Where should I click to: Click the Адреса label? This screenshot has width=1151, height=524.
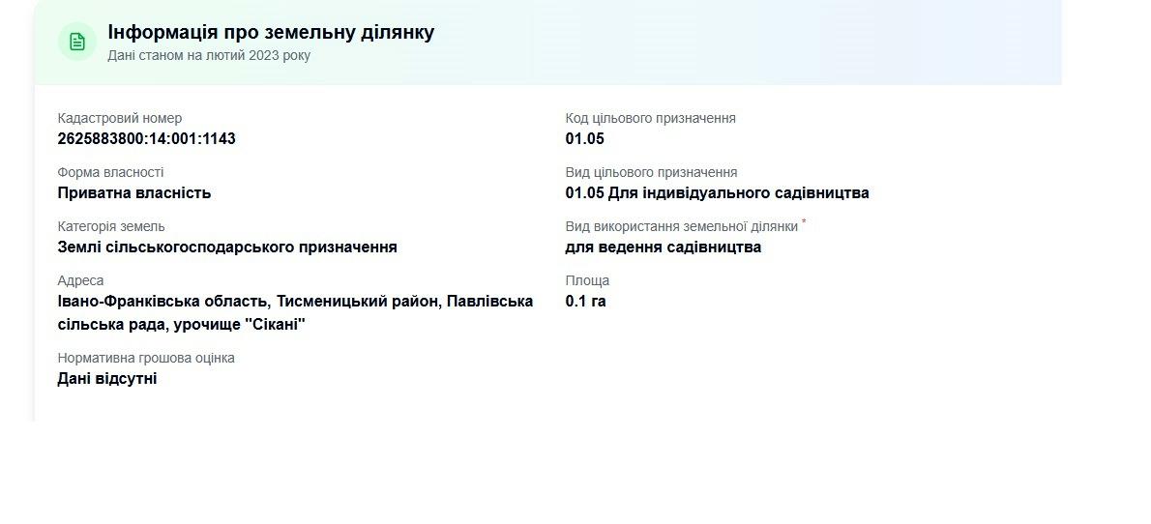pos(80,281)
